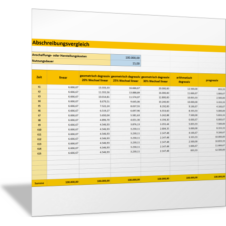Select t1 value 13.333,33 in 20% column
Screen dimensions: 226x226
(95, 87)
